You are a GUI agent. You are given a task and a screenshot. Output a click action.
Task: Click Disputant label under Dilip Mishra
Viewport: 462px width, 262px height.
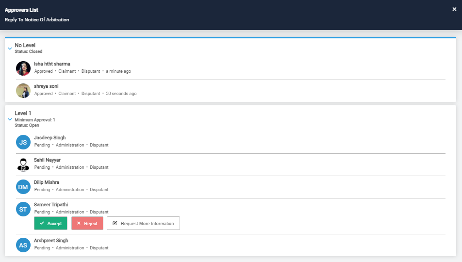click(x=99, y=190)
